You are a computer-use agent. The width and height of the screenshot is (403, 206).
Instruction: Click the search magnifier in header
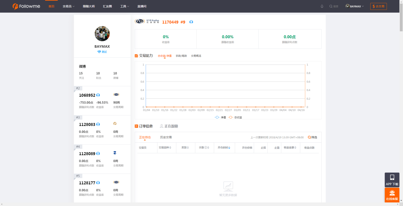click(x=331, y=6)
